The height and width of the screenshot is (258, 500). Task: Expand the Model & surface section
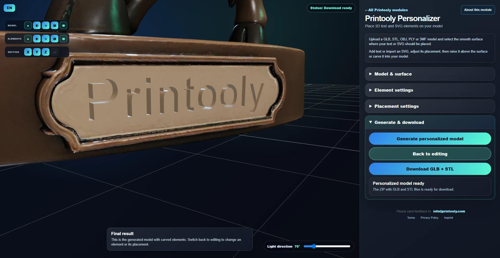click(430, 74)
